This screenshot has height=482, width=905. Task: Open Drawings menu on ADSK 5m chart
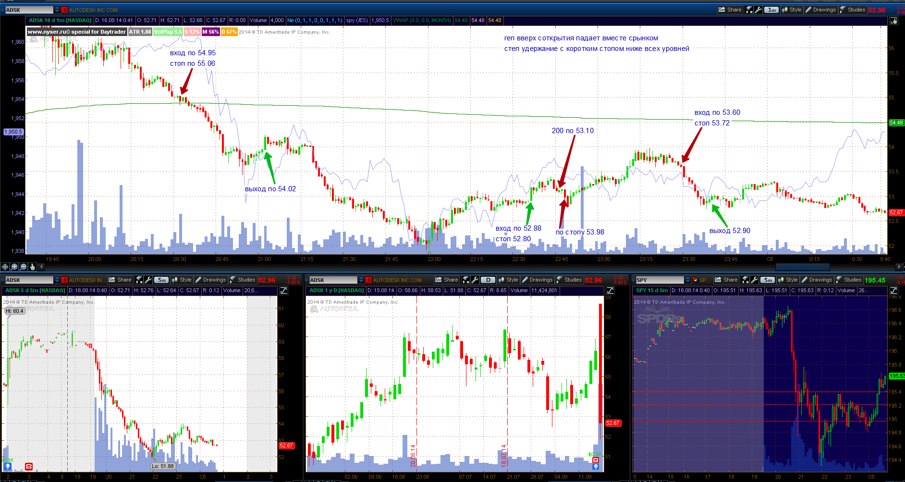211,280
